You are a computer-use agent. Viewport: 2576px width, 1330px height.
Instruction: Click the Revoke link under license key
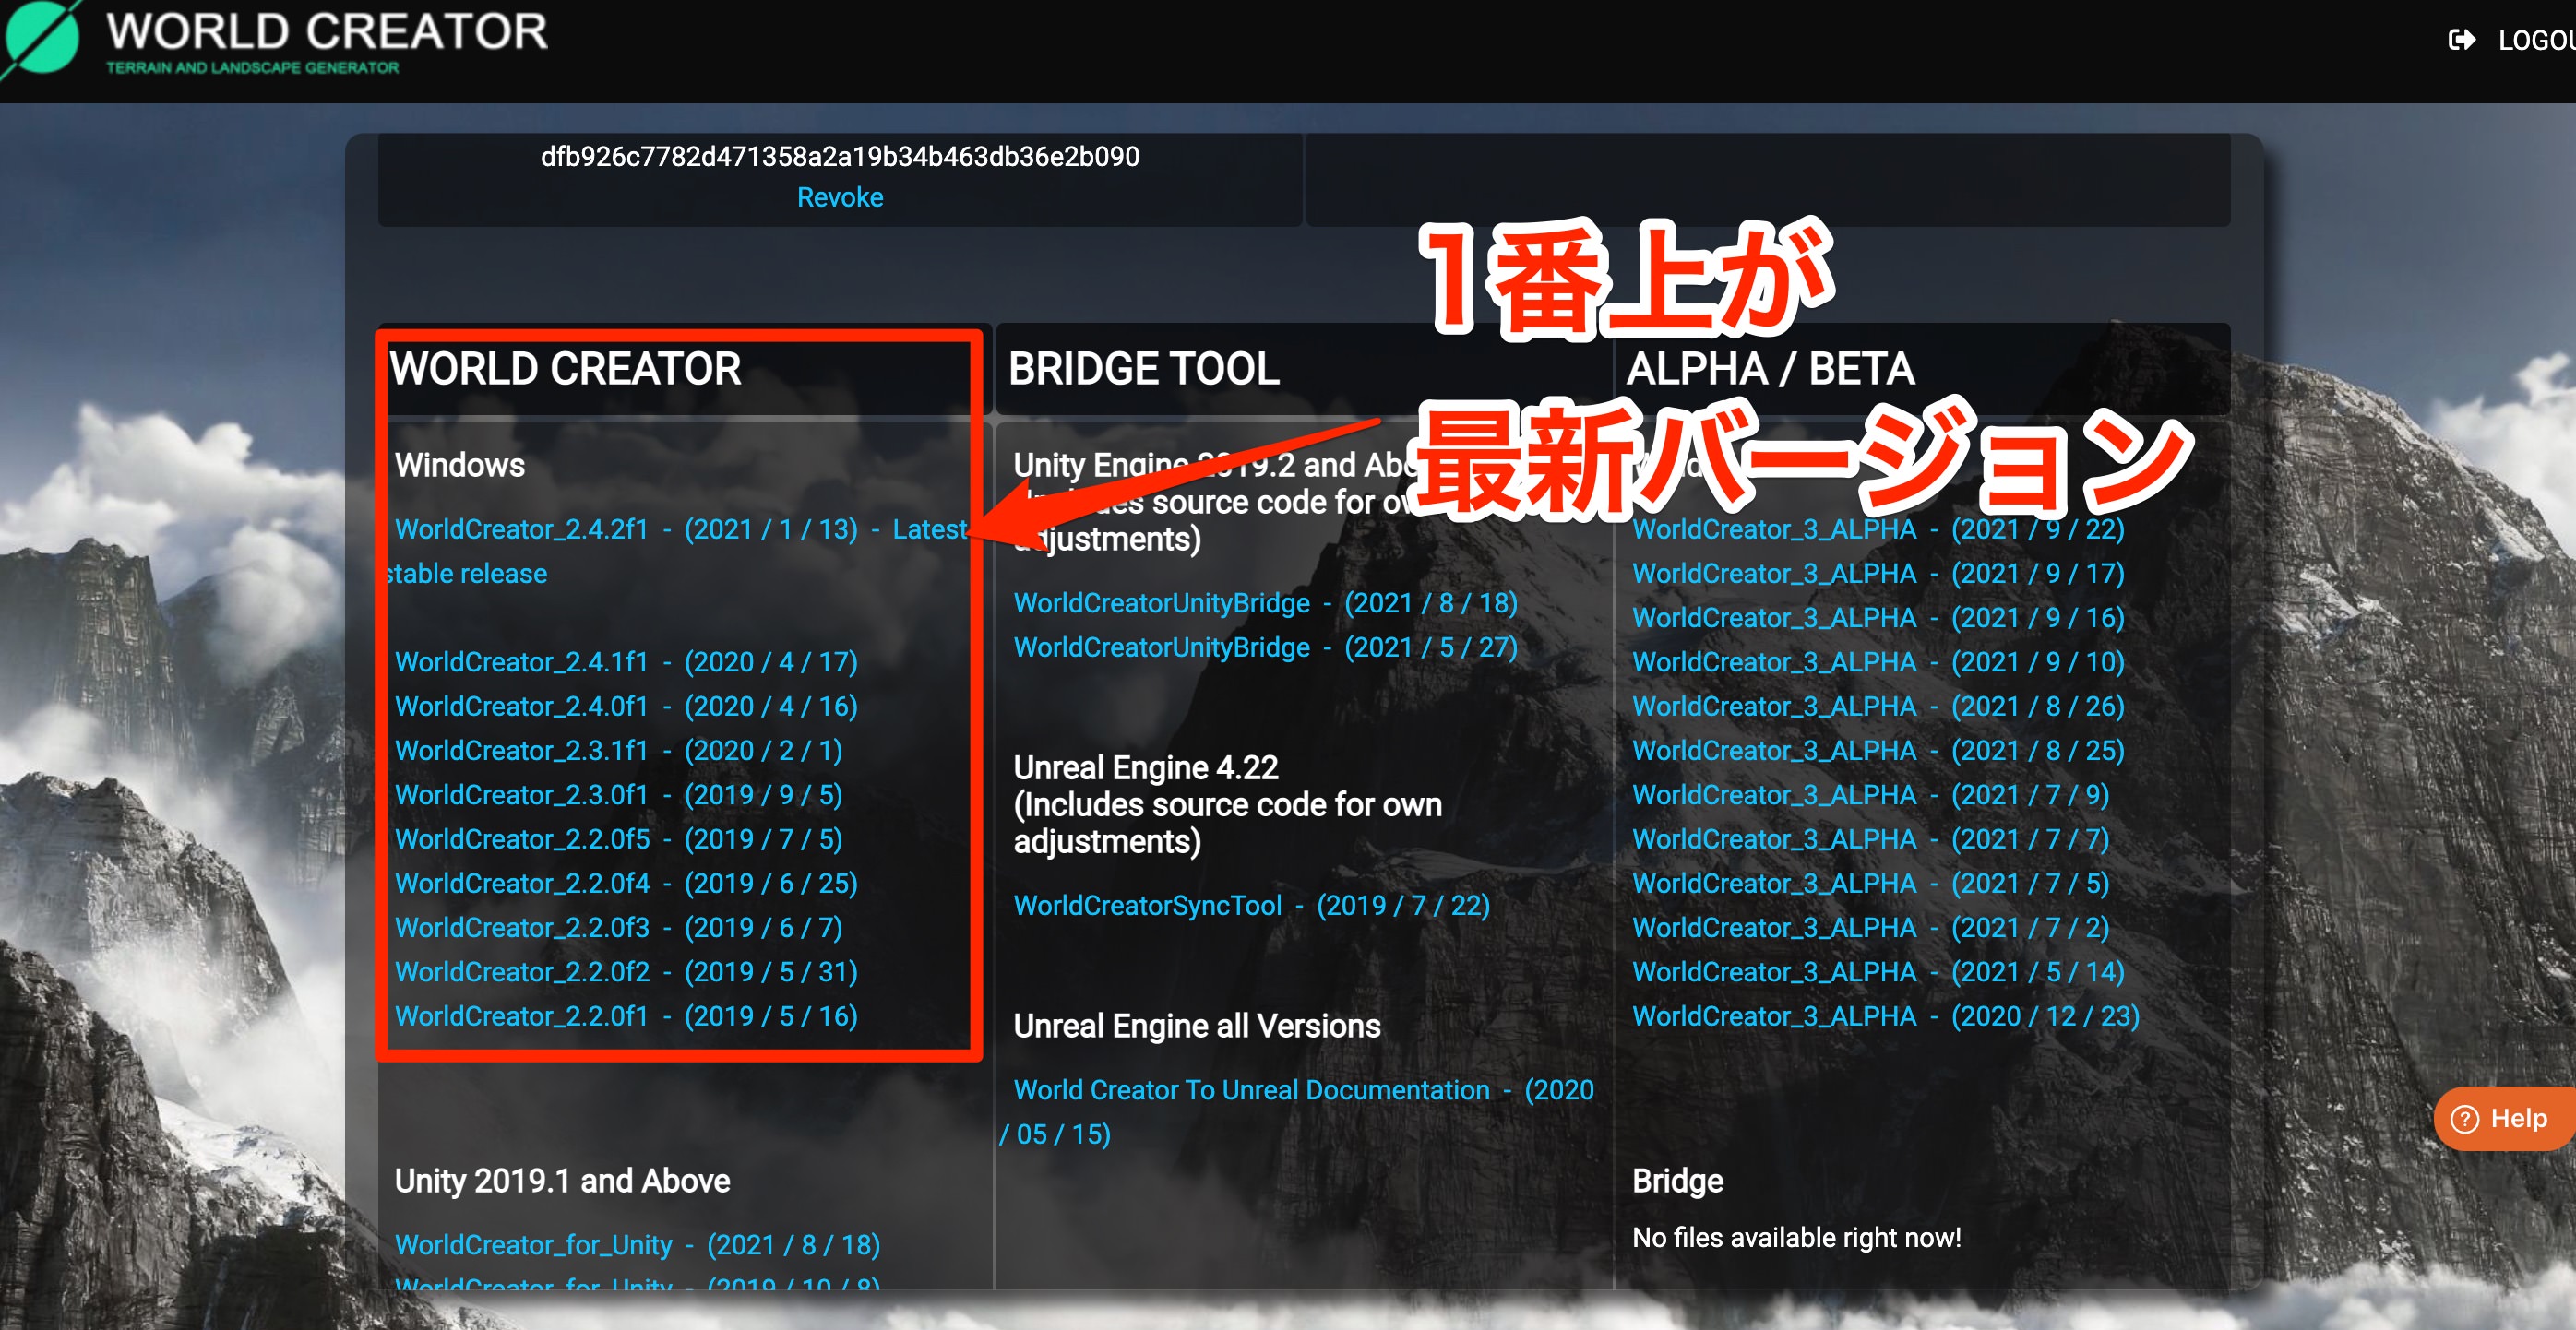point(840,197)
